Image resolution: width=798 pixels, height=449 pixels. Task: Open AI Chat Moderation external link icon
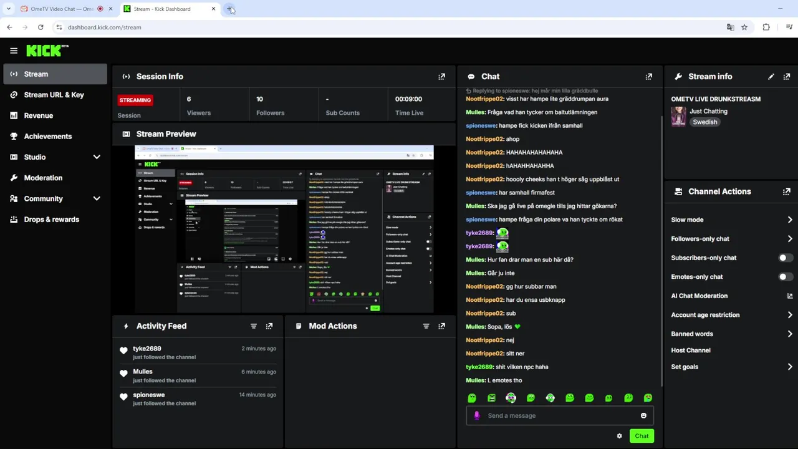coord(790,296)
